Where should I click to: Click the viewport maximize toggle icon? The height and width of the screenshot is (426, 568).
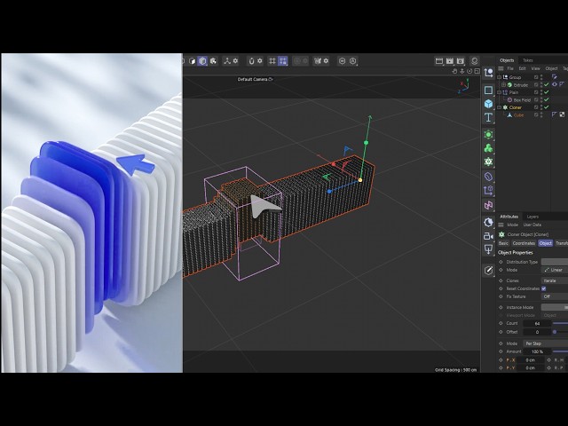click(477, 71)
